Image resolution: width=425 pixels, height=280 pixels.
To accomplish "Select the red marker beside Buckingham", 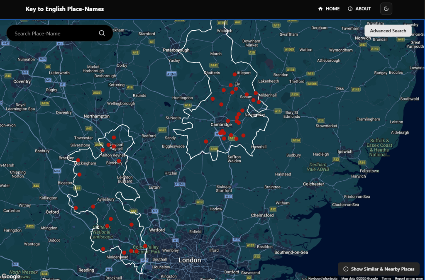I will pos(78,160).
